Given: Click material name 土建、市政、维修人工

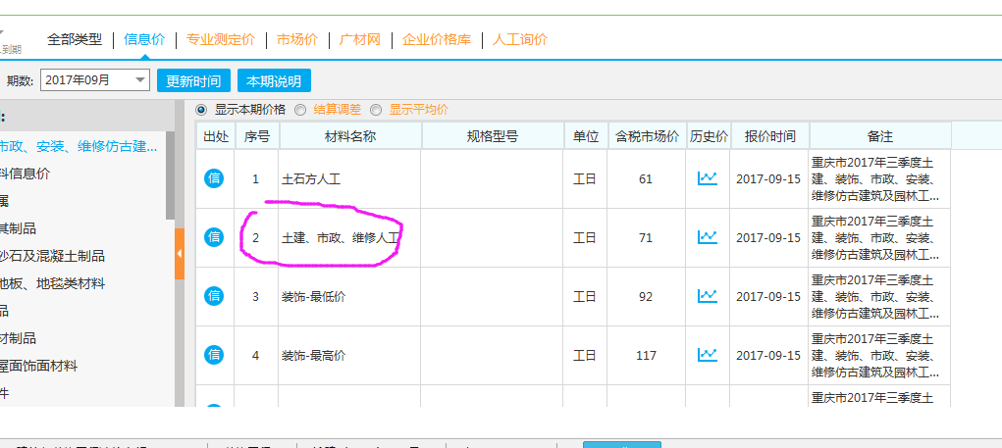Looking at the screenshot, I should [x=342, y=238].
